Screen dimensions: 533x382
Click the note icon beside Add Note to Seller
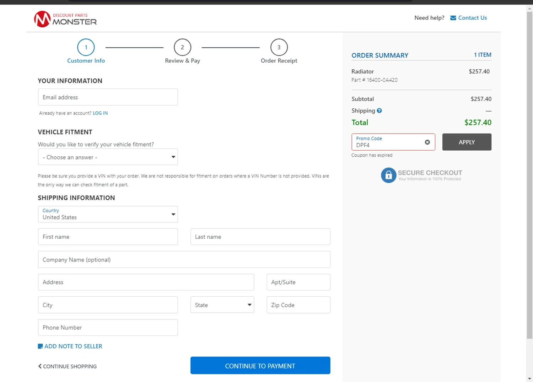40,346
